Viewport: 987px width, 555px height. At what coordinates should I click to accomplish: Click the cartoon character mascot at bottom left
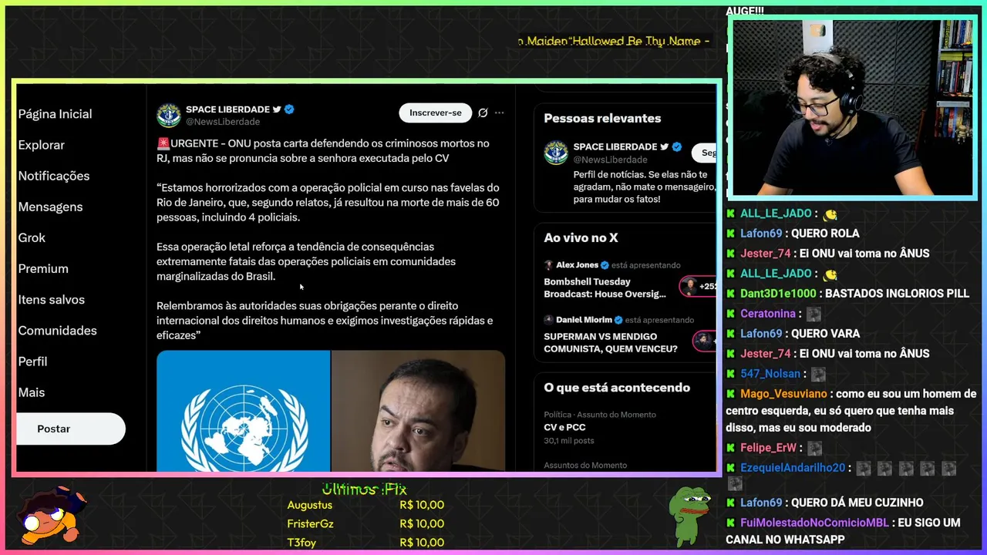pos(52,515)
